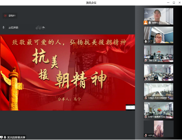This screenshot has width=182, height=140.
Task: Click muted mic icon beside 22级人文 classroom label
Action: click(146, 98)
